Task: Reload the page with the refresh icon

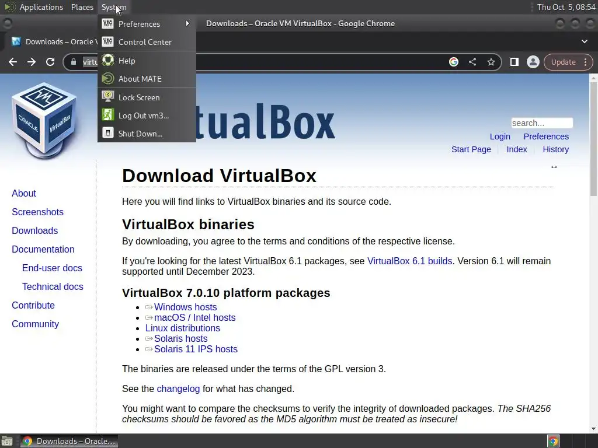Action: point(50,62)
